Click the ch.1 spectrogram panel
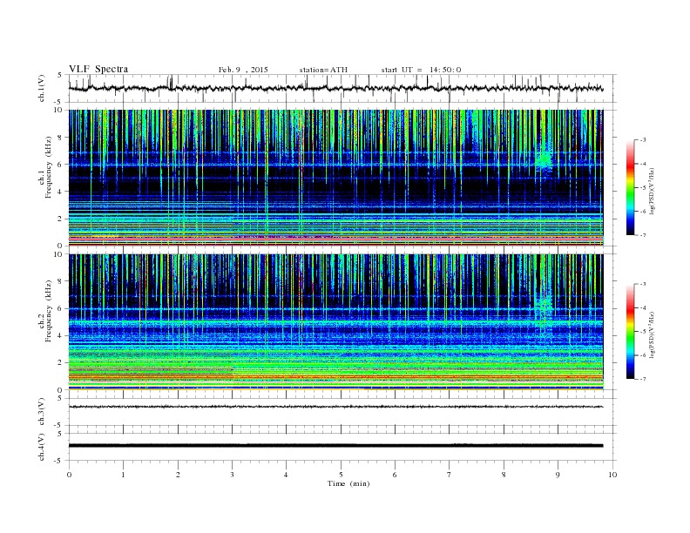Screen dimensions: 690x533 (x=335, y=178)
